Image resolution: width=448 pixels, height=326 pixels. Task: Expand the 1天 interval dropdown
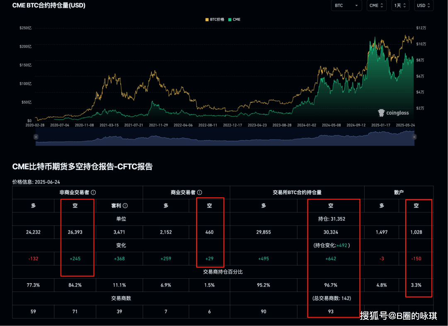point(400,5)
